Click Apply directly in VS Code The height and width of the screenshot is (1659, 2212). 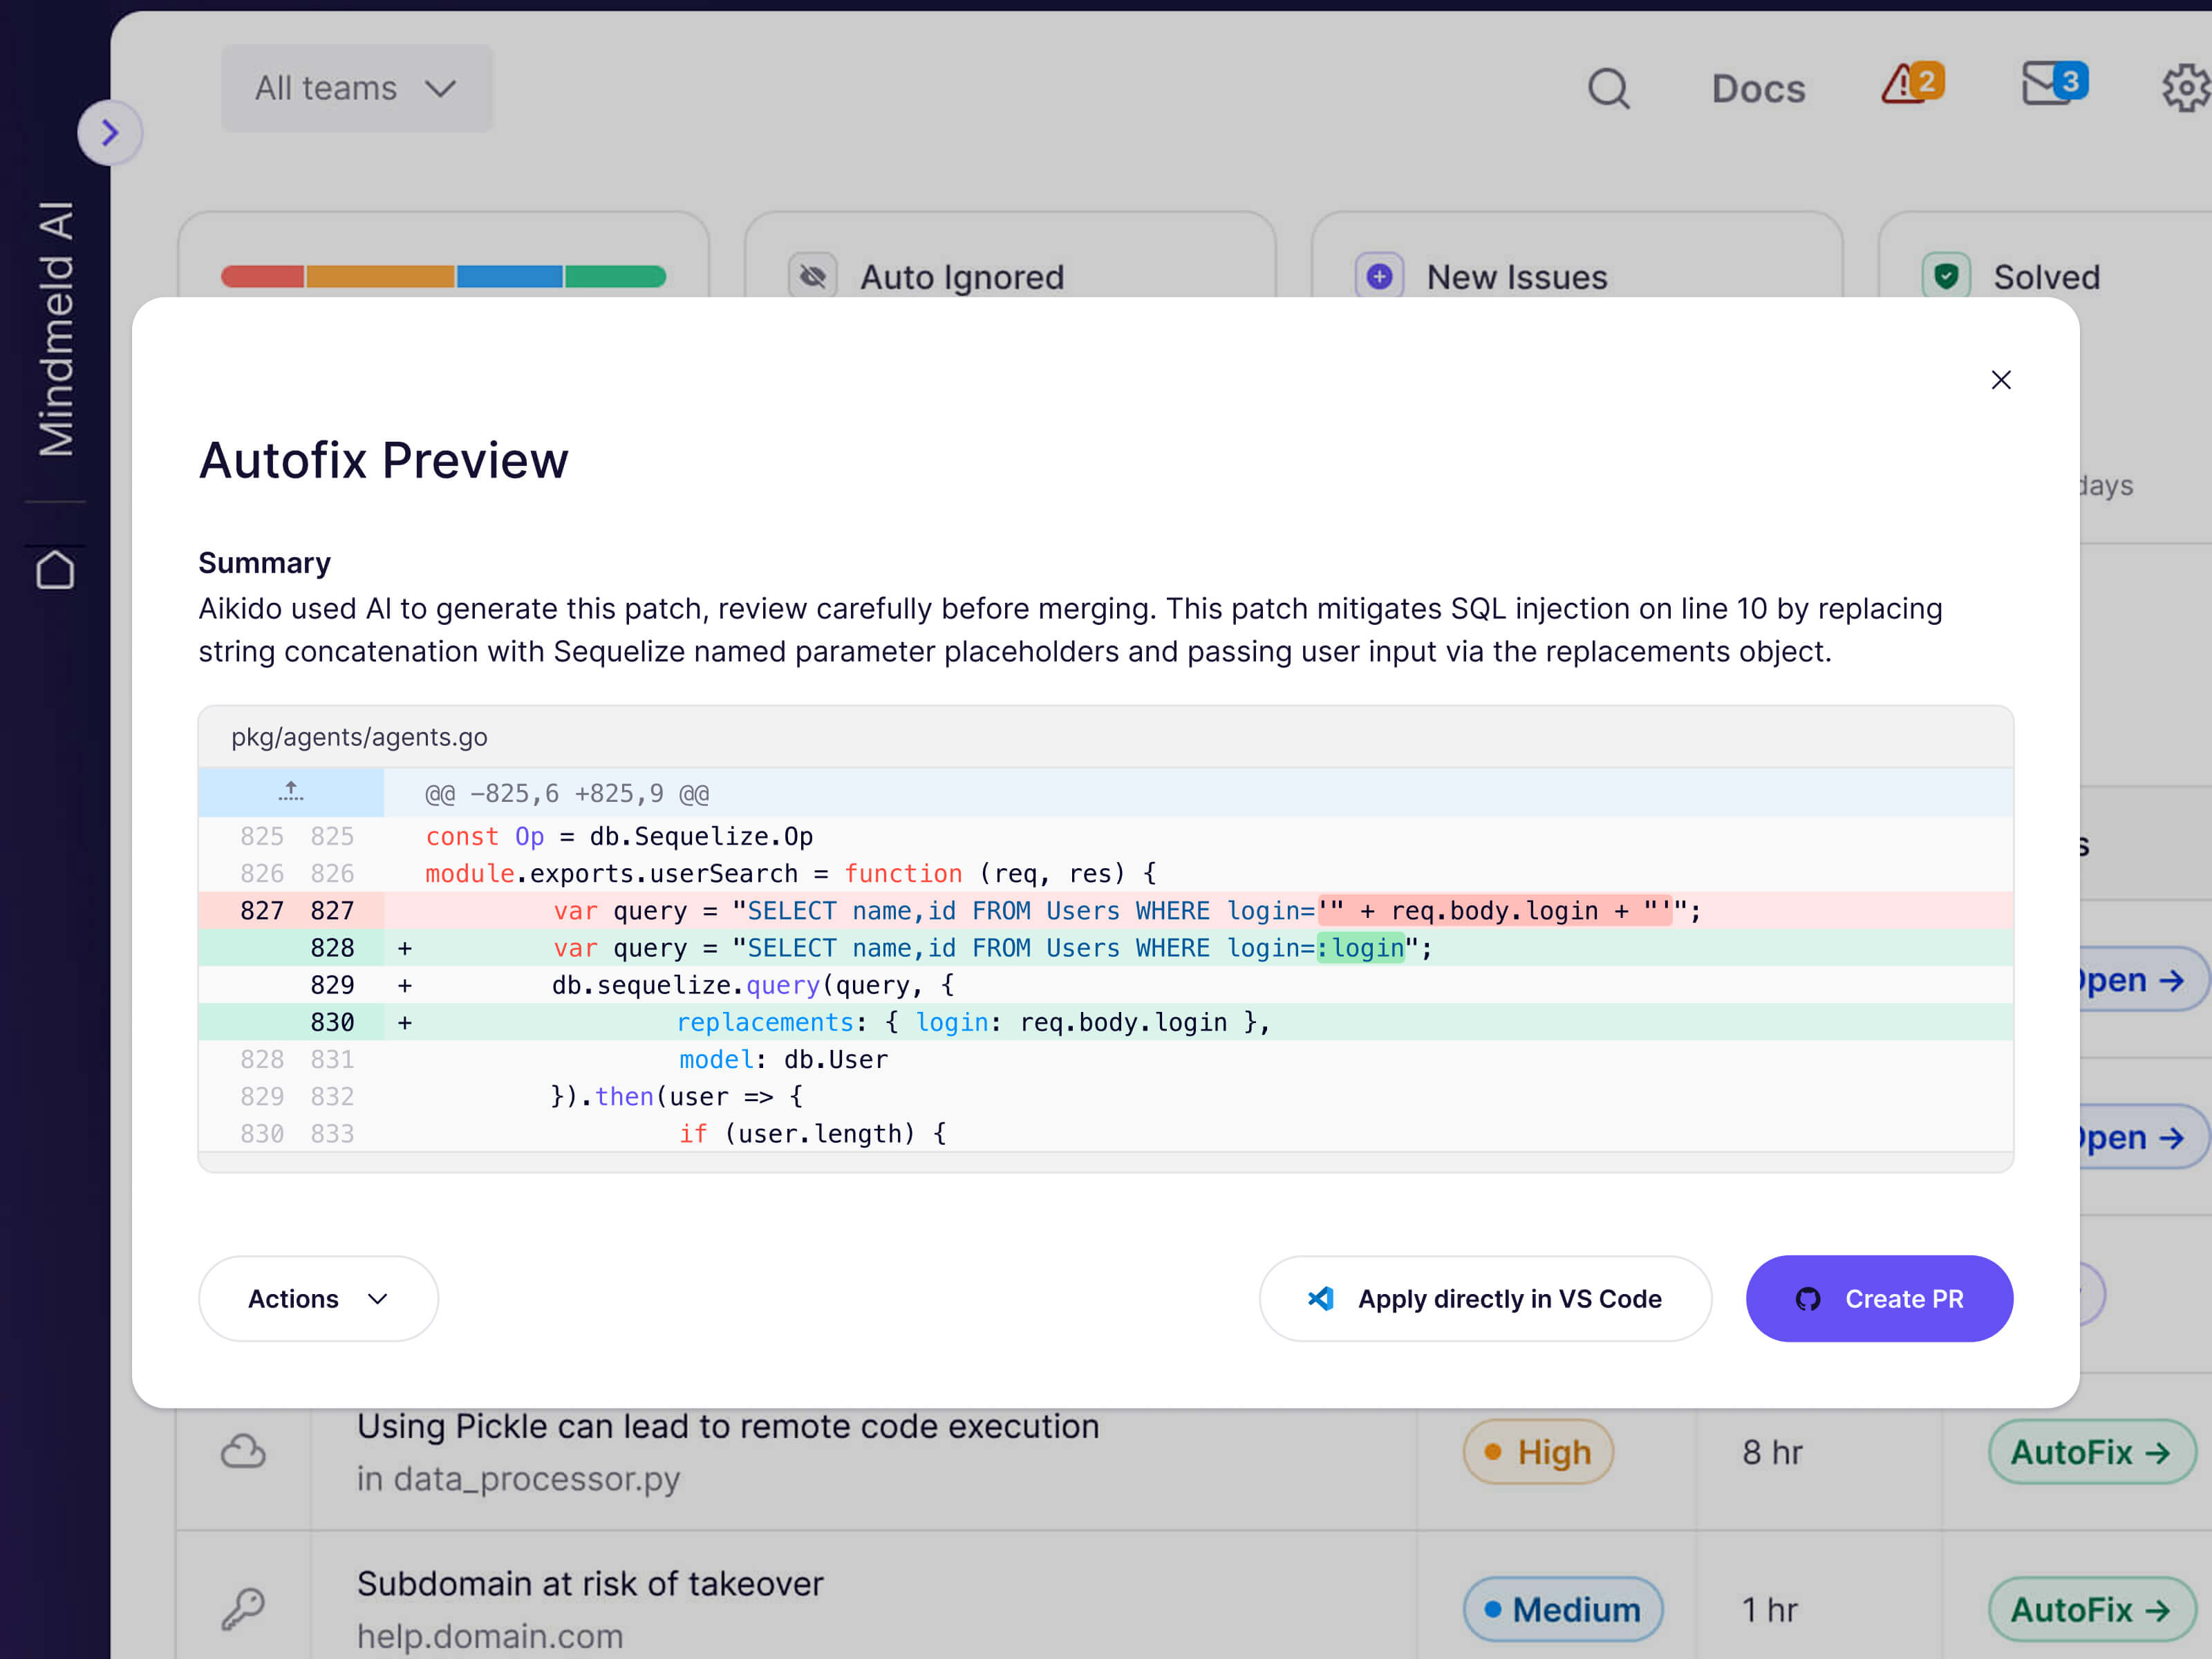coord(1485,1298)
